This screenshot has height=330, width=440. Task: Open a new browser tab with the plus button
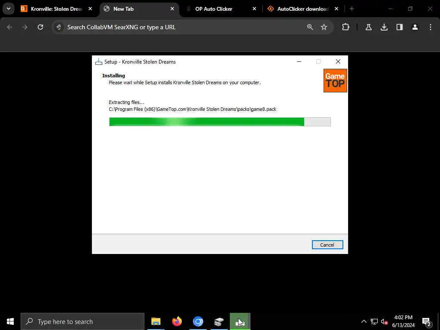pyautogui.click(x=352, y=9)
